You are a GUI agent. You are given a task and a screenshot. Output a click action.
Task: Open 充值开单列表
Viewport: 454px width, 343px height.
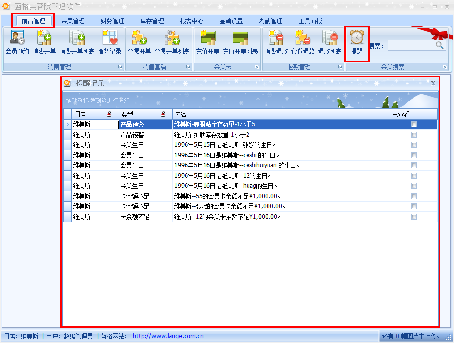click(240, 42)
